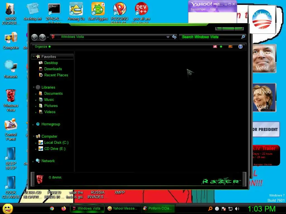Open the view options dropdown dot
286x214 pixels.
click(x=221, y=47)
